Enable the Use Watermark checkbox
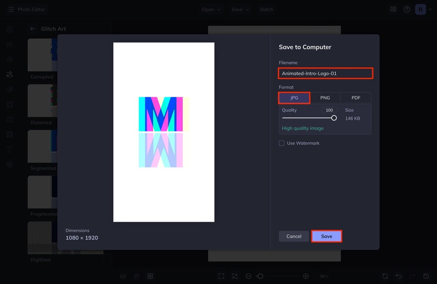437x284 pixels. [x=281, y=143]
